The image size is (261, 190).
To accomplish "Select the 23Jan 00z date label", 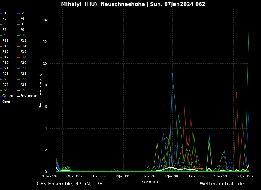I will [x=245, y=177].
